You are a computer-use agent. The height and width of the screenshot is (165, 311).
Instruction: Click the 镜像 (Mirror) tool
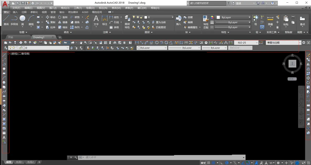click(63, 22)
